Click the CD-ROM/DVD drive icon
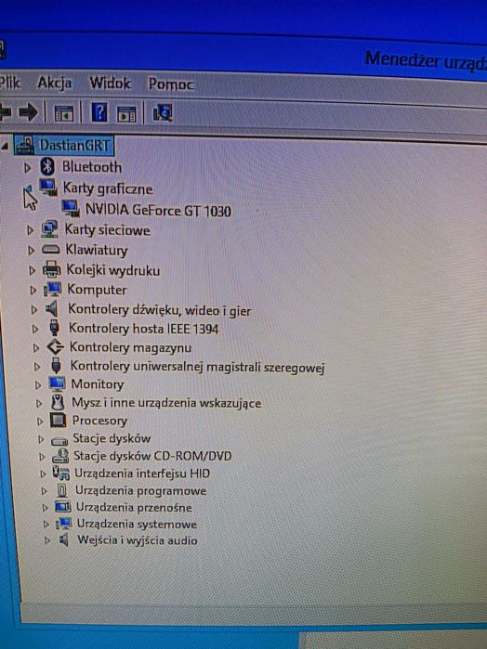 [60, 456]
